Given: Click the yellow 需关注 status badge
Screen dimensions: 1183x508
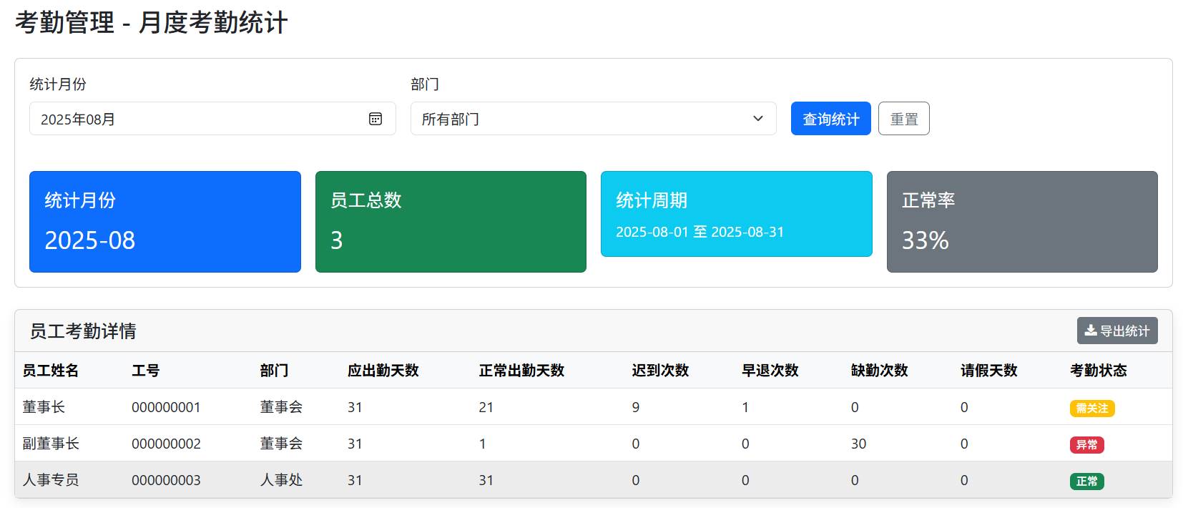Looking at the screenshot, I should click(x=1091, y=409).
